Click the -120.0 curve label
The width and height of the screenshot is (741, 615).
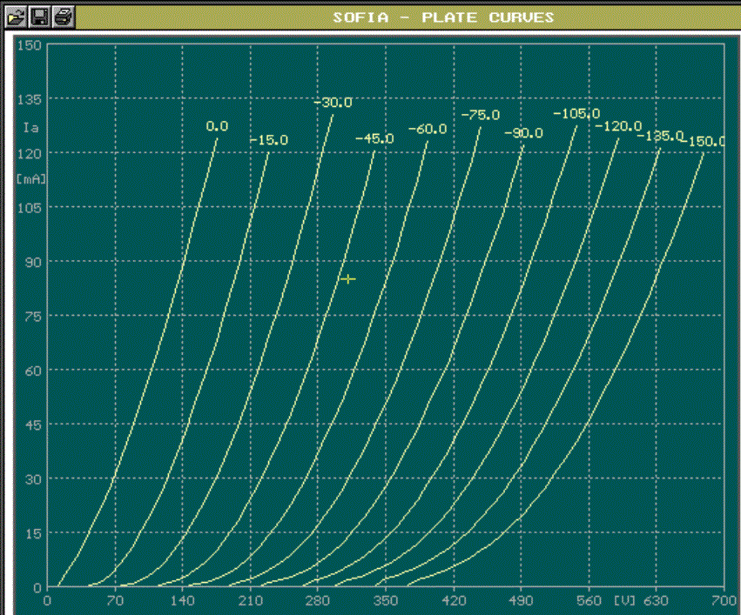point(618,126)
